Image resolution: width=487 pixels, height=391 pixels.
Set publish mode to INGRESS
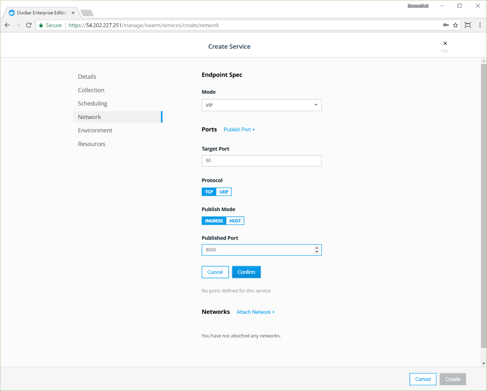[214, 221]
